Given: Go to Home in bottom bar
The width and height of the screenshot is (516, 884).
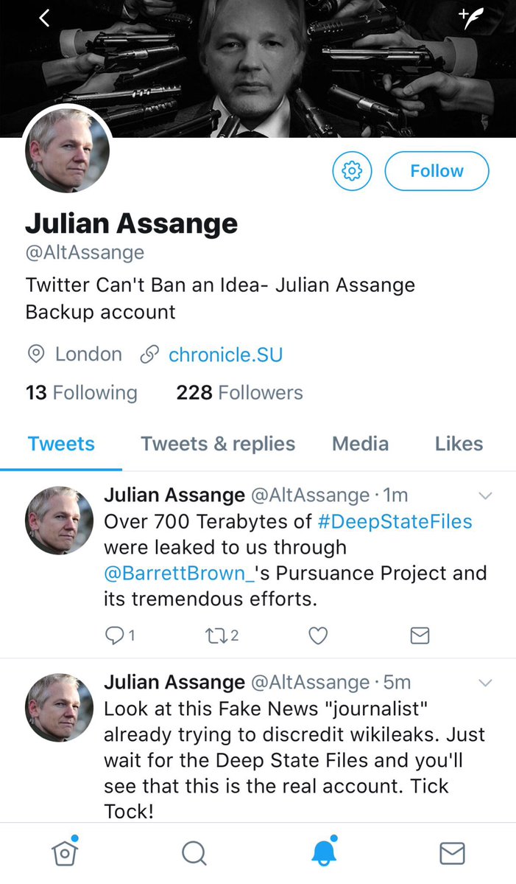Looking at the screenshot, I should tap(65, 852).
